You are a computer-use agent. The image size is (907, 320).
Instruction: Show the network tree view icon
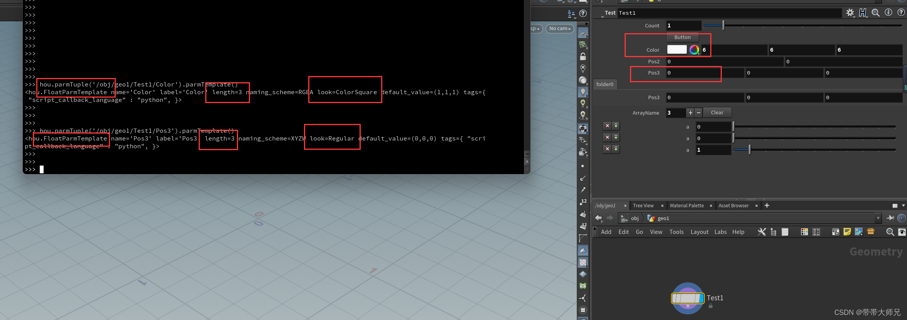coord(774,232)
